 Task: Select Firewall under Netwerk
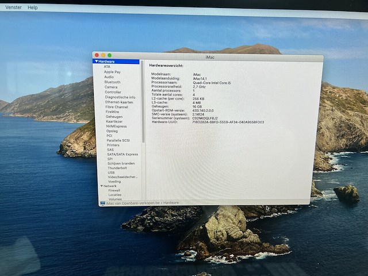click(x=114, y=190)
